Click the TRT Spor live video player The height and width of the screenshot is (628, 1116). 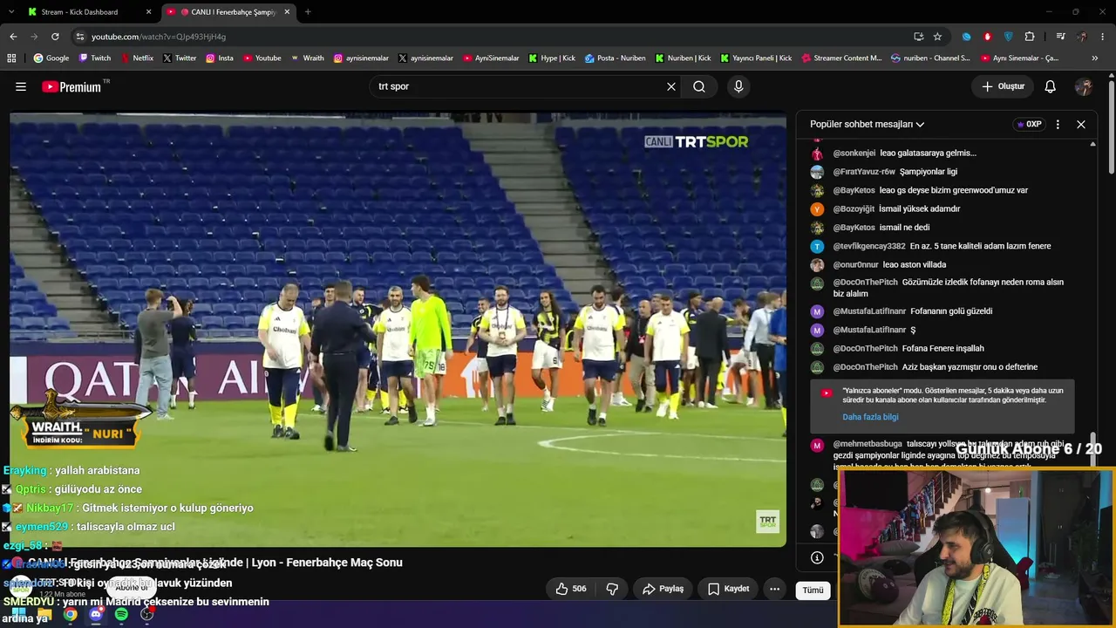[398, 330]
